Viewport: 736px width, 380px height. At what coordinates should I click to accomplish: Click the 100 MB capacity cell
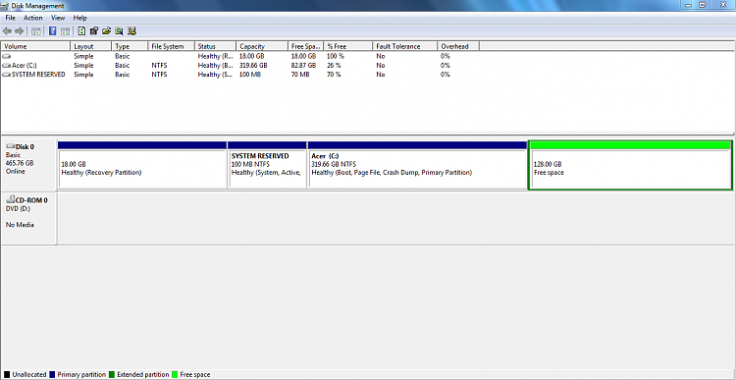pos(249,75)
